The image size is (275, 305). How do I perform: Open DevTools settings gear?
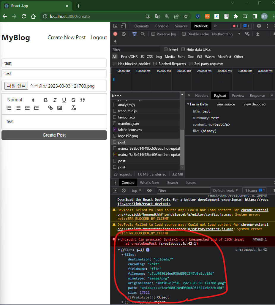259,26
